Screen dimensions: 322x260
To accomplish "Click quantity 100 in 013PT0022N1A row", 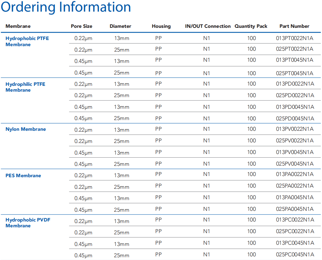I will [x=251, y=38].
